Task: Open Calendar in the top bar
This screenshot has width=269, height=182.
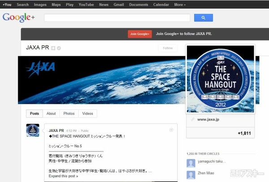Action: [161, 4]
